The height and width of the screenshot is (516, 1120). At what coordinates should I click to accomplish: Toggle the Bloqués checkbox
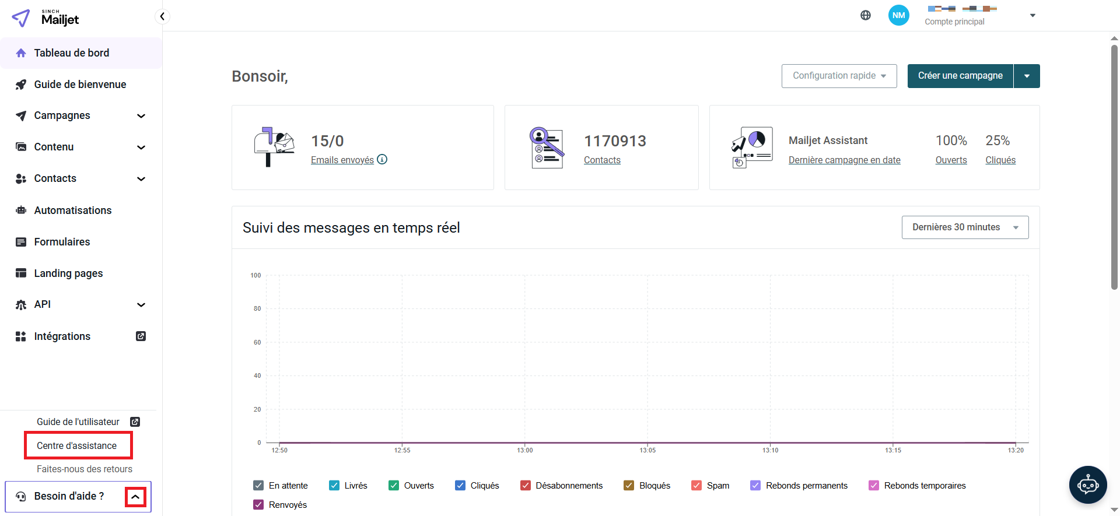click(x=629, y=485)
